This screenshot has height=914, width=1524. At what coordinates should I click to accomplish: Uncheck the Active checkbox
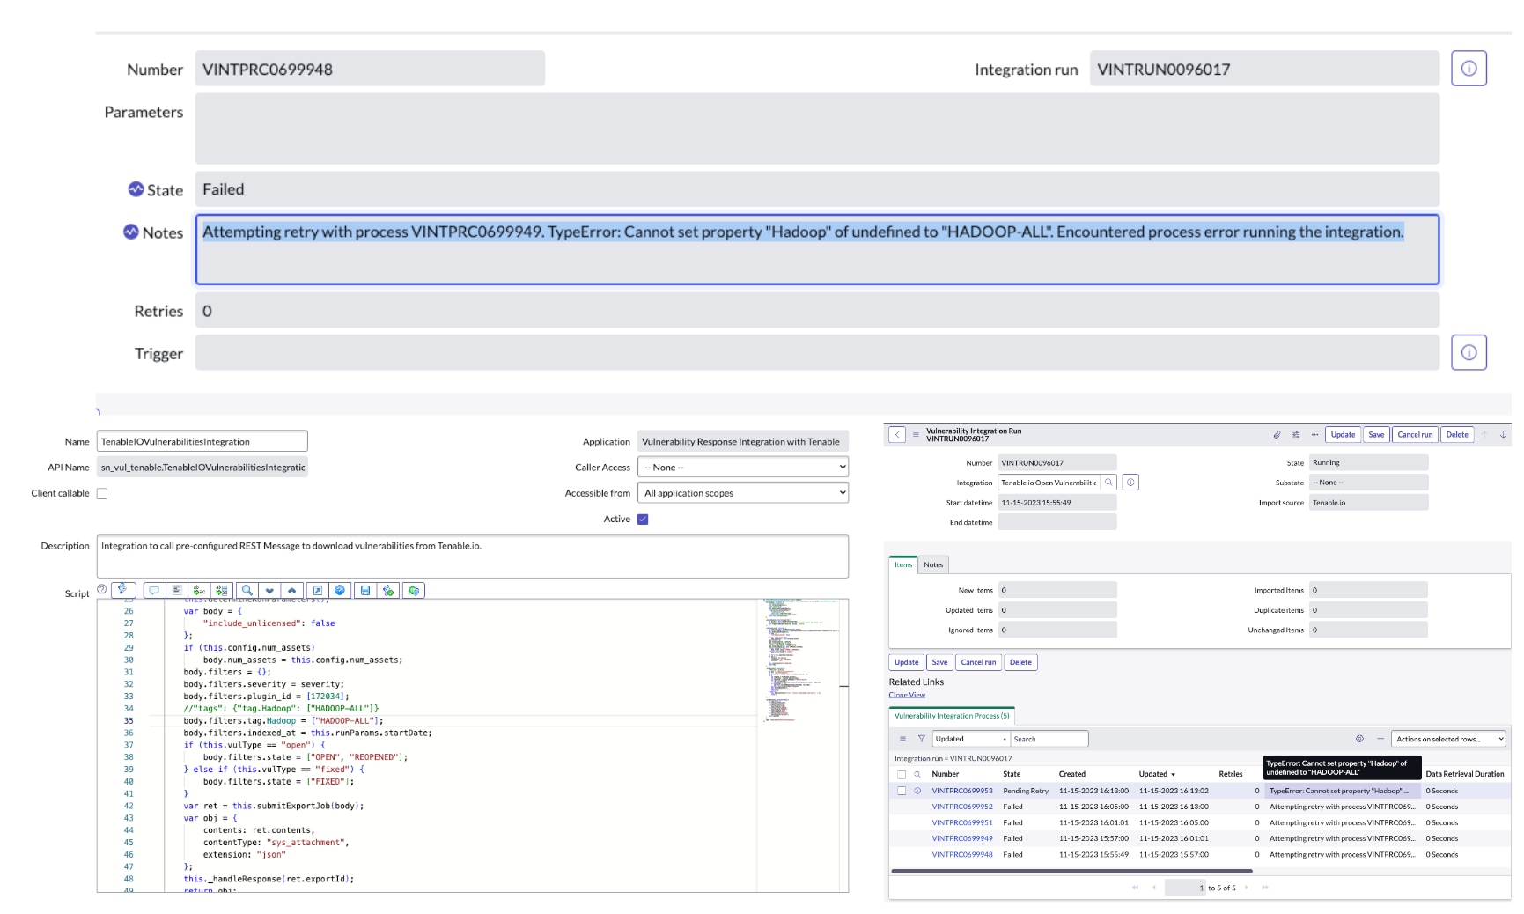643,520
